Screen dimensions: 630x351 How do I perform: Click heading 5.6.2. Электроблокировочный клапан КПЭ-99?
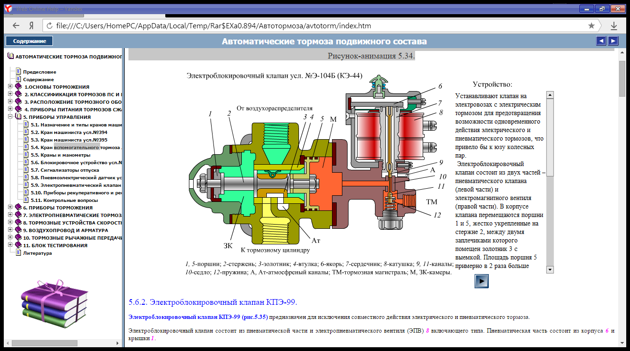click(213, 302)
